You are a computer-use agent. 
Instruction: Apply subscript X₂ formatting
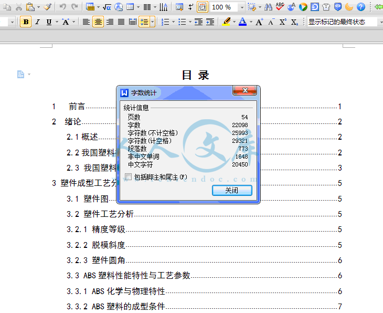pyautogui.click(x=294, y=22)
